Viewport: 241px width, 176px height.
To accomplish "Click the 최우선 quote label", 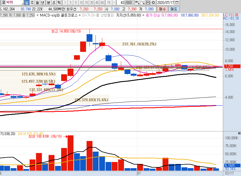I will click(x=71, y=9).
